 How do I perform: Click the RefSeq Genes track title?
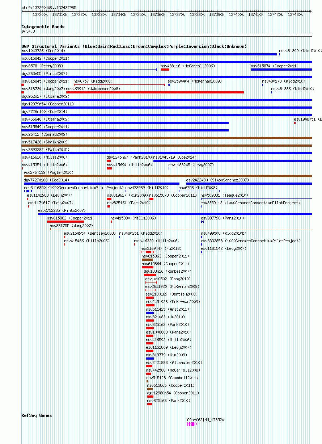[x=37, y=415]
